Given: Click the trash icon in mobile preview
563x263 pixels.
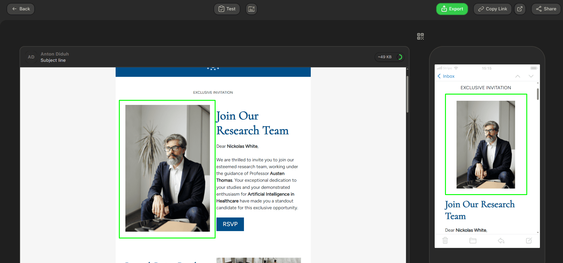Looking at the screenshot, I should click(445, 241).
